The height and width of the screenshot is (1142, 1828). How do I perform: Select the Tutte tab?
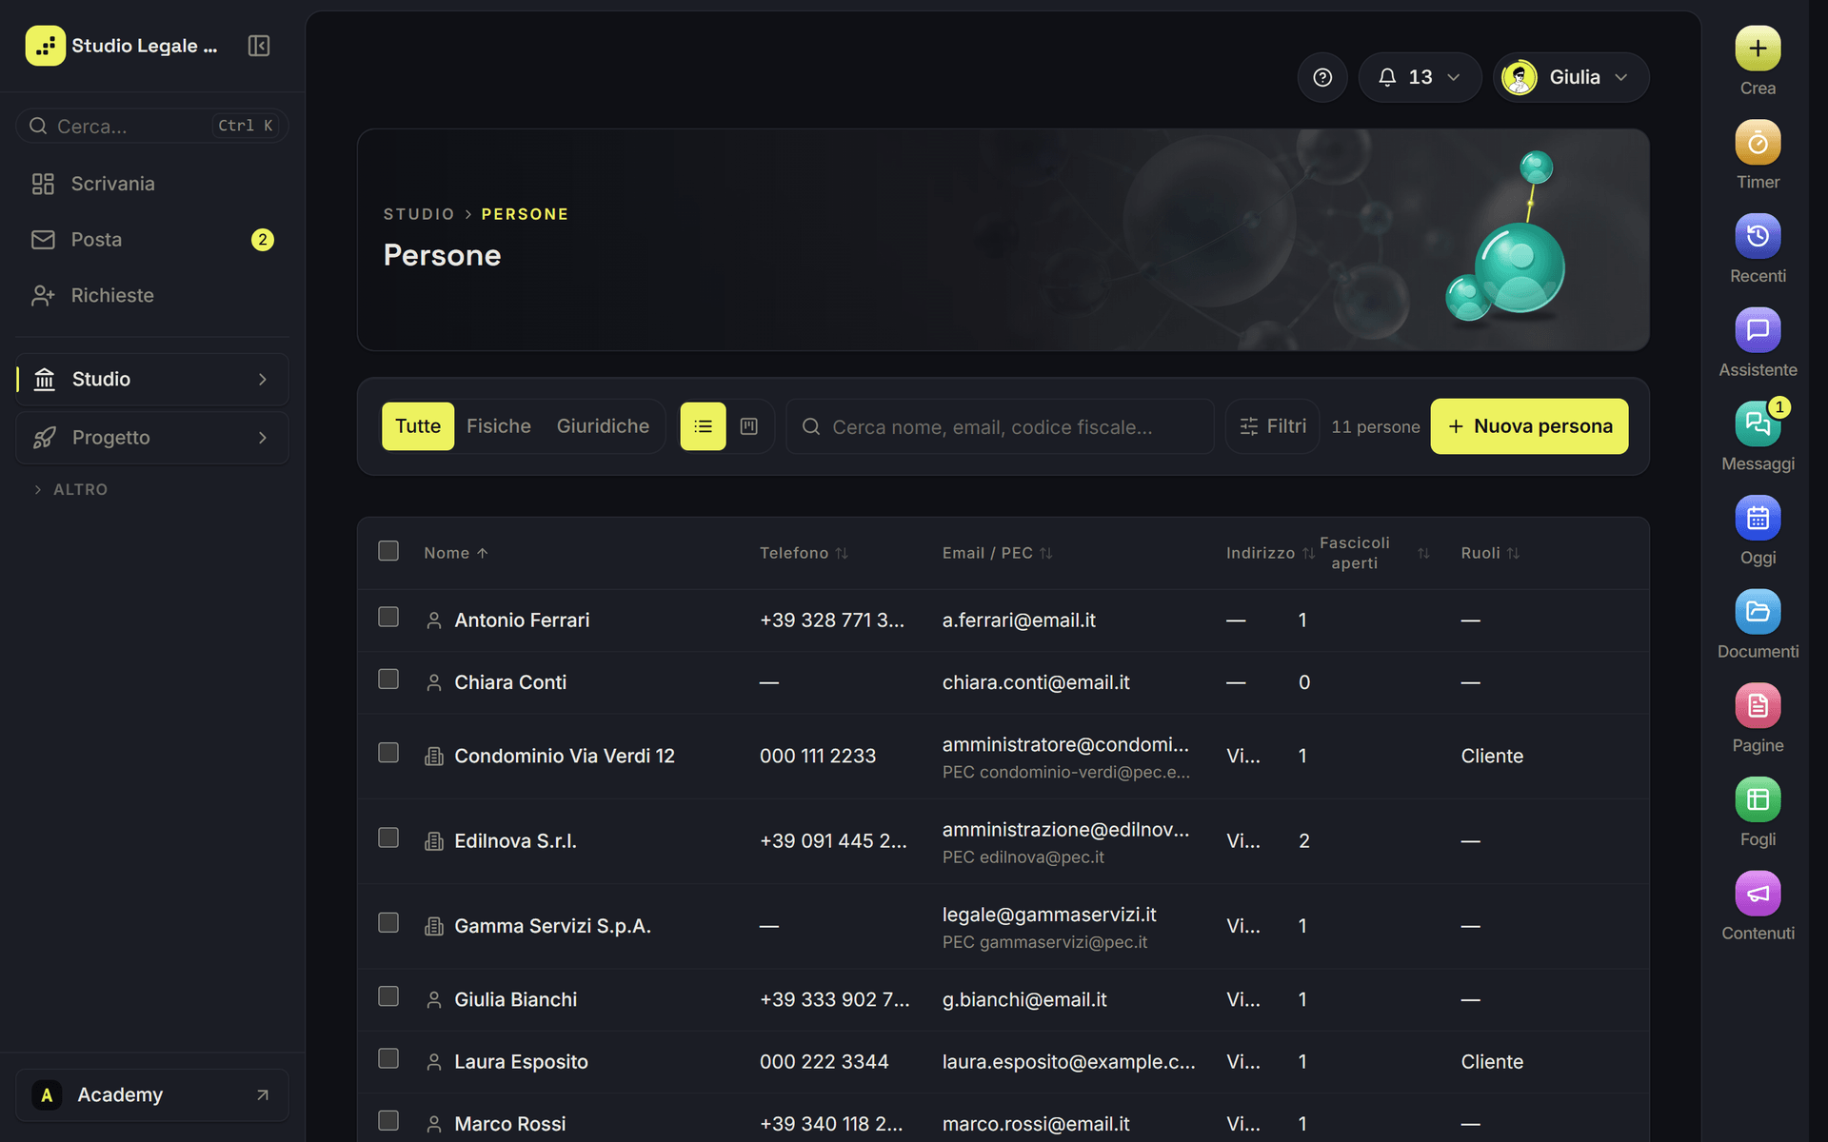coord(418,426)
